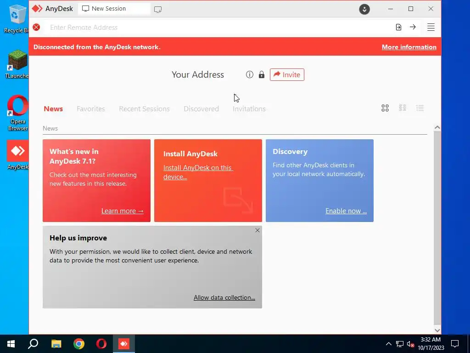This screenshot has height=353, width=470.
Task: Select the AnyDesk desktop shortcut
Action: 18,155
